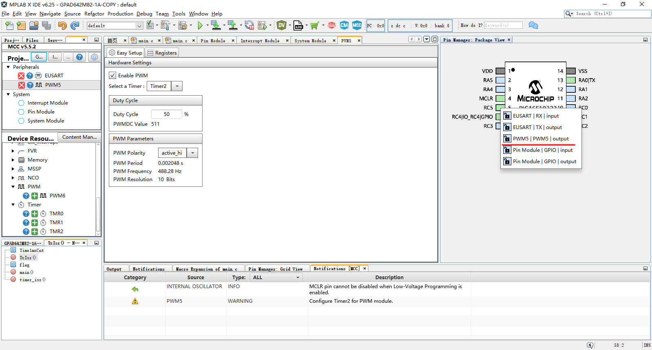Click the G... Generate button
Viewport: 652px width, 350px height.
point(39,57)
